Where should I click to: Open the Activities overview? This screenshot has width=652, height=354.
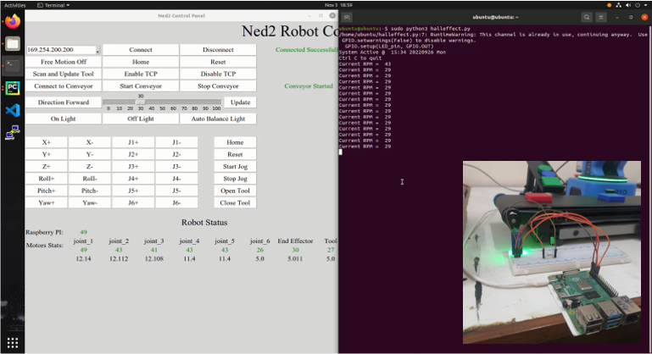coord(14,5)
